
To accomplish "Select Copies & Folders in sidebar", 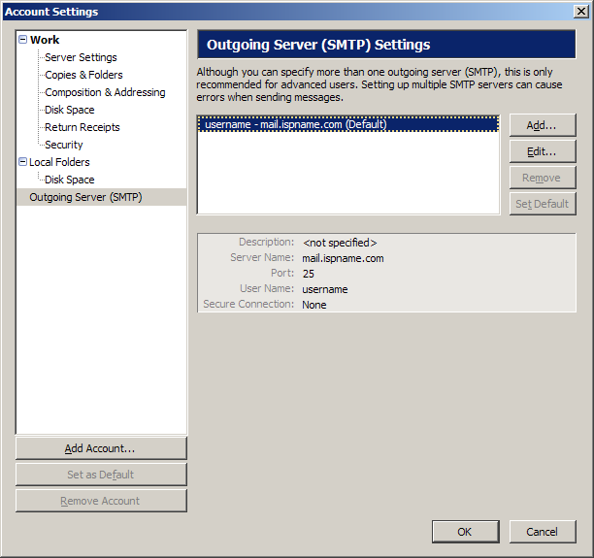I will pyautogui.click(x=83, y=75).
